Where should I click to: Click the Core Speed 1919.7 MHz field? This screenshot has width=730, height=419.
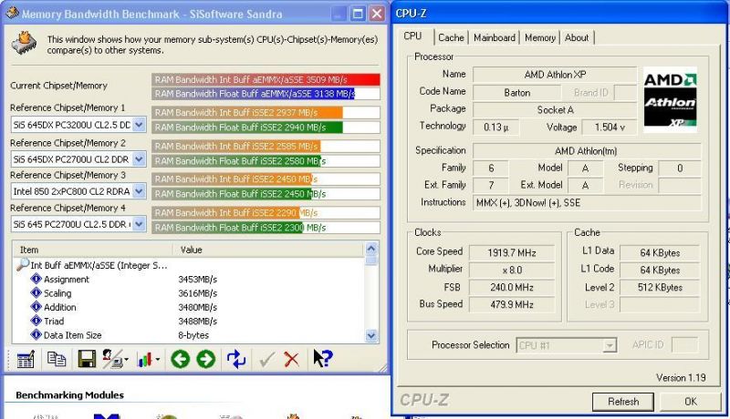512,253
